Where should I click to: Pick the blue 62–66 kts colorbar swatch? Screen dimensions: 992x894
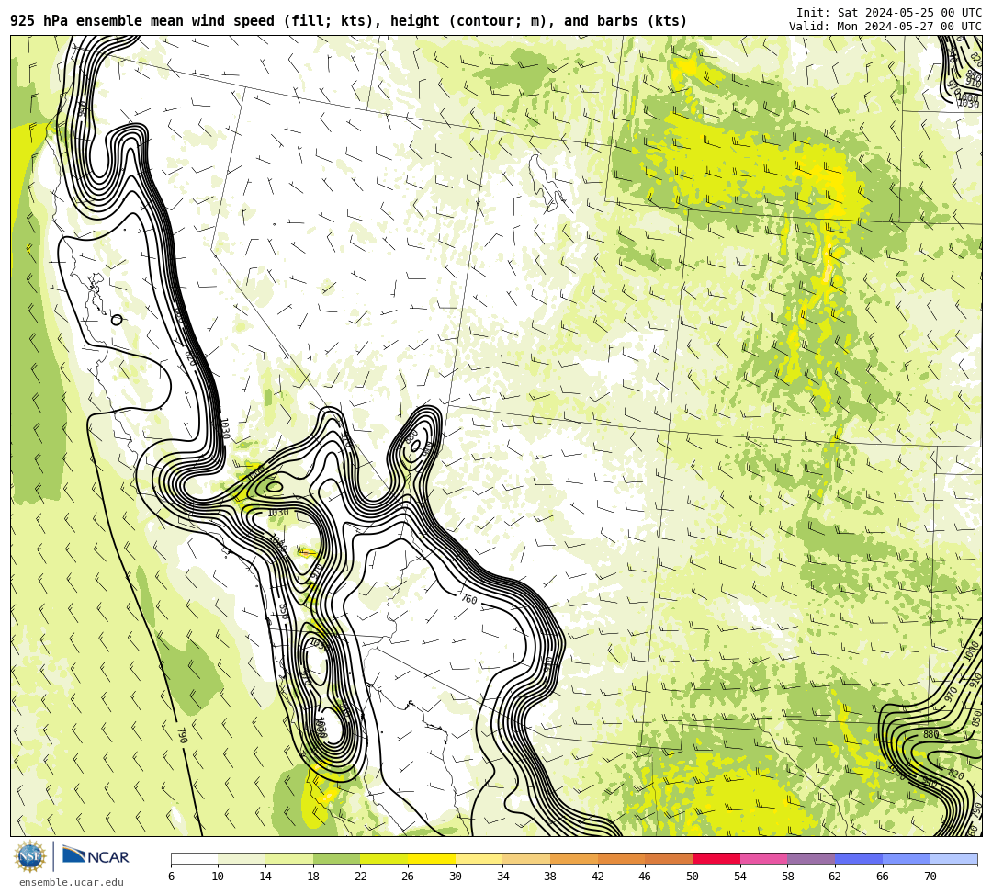859,858
